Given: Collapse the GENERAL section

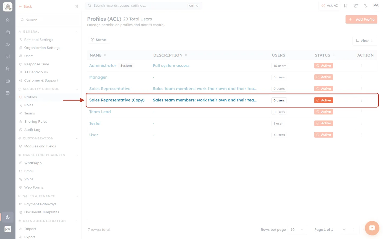Looking at the screenshot, I should pos(77,32).
